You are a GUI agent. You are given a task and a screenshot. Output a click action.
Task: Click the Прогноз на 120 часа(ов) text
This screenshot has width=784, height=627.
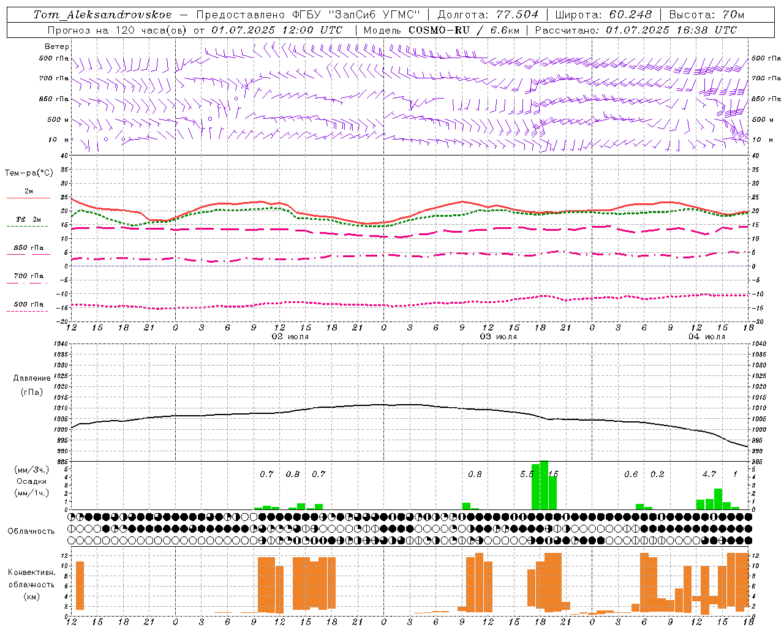tap(118, 30)
